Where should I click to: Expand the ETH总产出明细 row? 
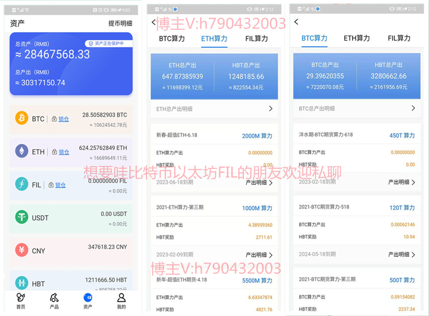214,108
